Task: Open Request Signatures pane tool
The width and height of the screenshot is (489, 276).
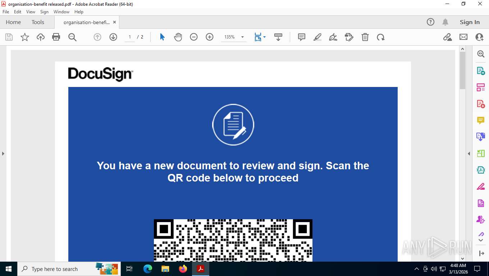Action: tap(481, 220)
